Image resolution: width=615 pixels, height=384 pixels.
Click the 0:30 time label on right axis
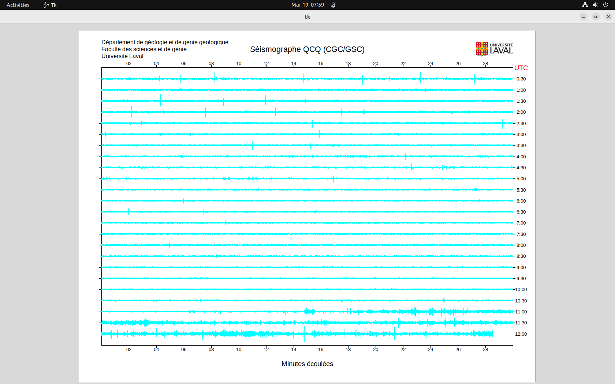521,79
